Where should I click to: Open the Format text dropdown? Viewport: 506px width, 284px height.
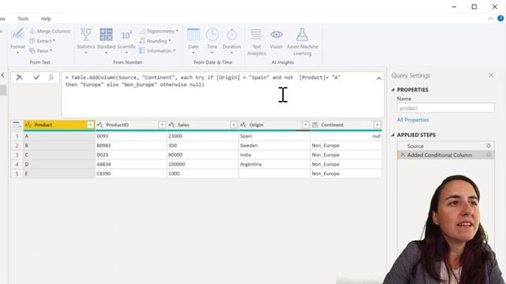(17, 41)
